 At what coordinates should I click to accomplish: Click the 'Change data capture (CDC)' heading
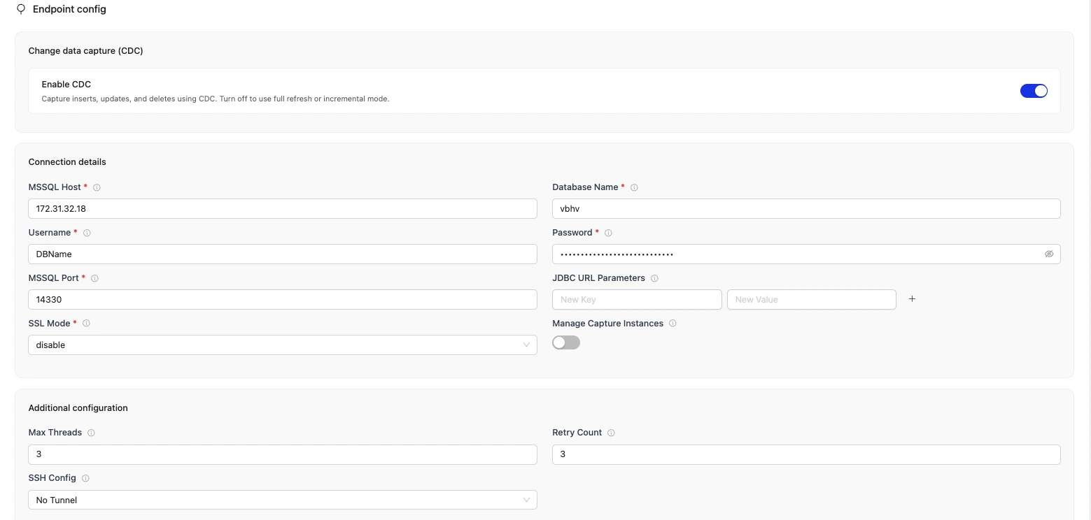pyautogui.click(x=86, y=50)
